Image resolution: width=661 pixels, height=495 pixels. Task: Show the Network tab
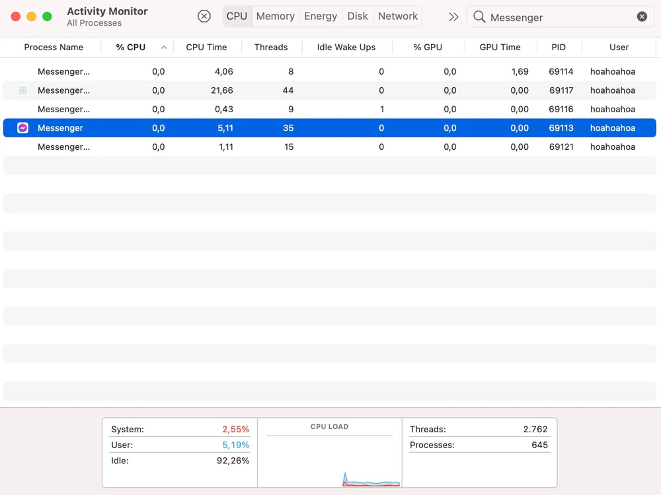[x=398, y=16]
